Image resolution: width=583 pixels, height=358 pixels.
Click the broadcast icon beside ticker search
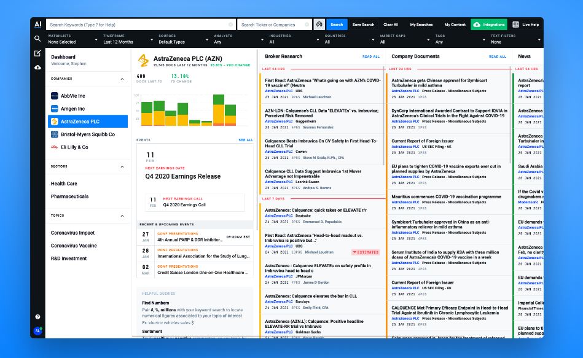tap(319, 25)
